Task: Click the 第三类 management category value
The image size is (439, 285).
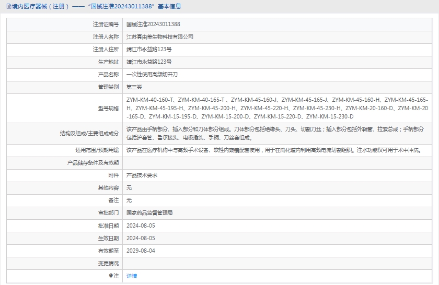Action: click(134, 87)
